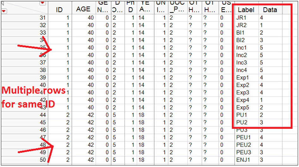The height and width of the screenshot is (167, 299).
Task: Click the PU1 label cell
Action: click(x=241, y=115)
